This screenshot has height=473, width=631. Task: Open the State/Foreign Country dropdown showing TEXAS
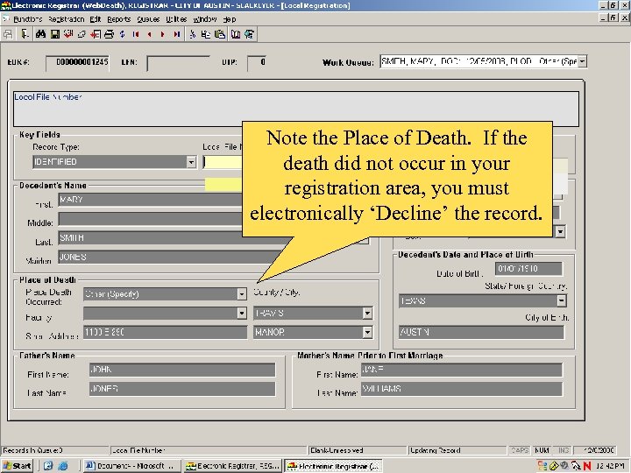tap(560, 300)
